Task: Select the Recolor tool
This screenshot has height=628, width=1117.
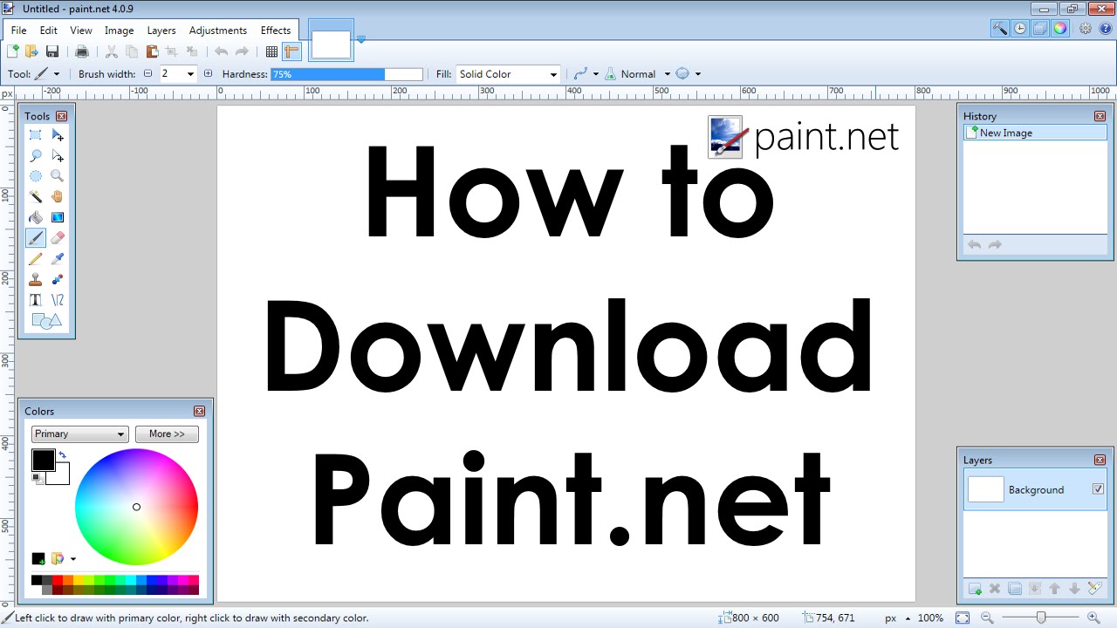Action: click(x=58, y=279)
